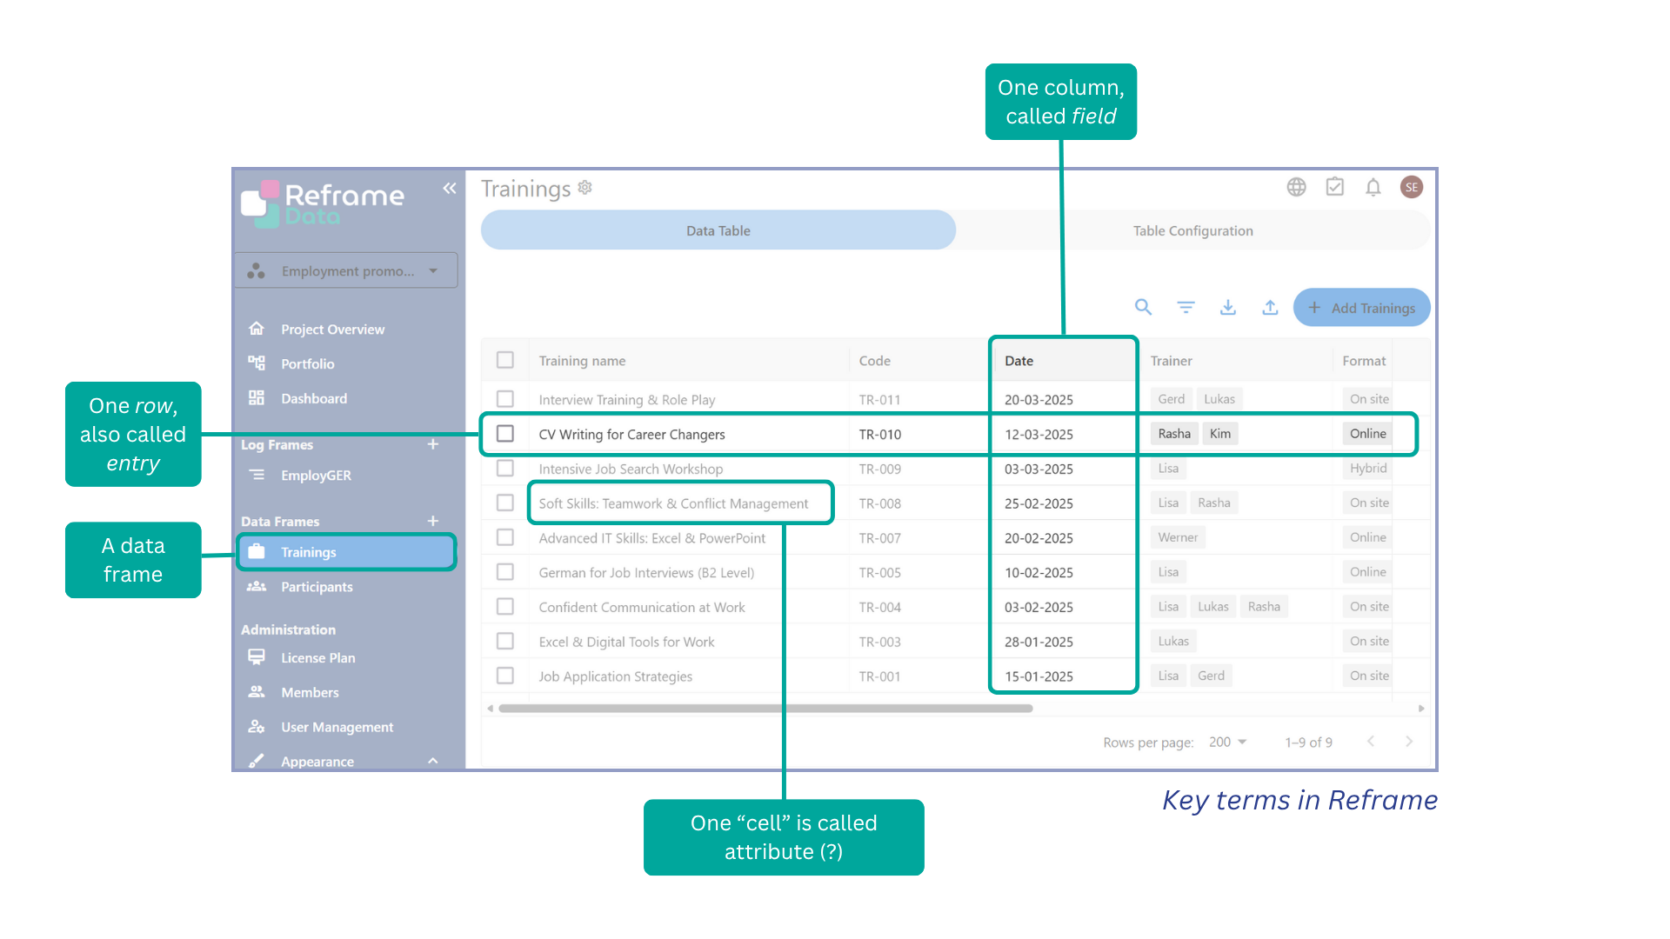The width and height of the screenshot is (1670, 939).
Task: Click the Add Trainings button
Action: coord(1361,308)
